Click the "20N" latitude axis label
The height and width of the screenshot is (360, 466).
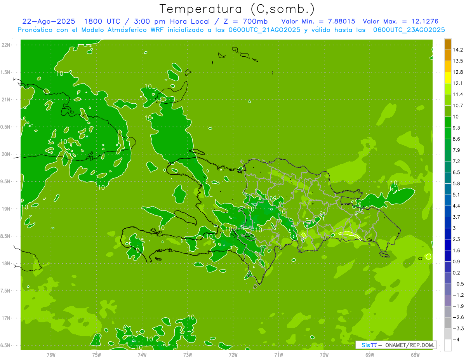(x=6, y=154)
